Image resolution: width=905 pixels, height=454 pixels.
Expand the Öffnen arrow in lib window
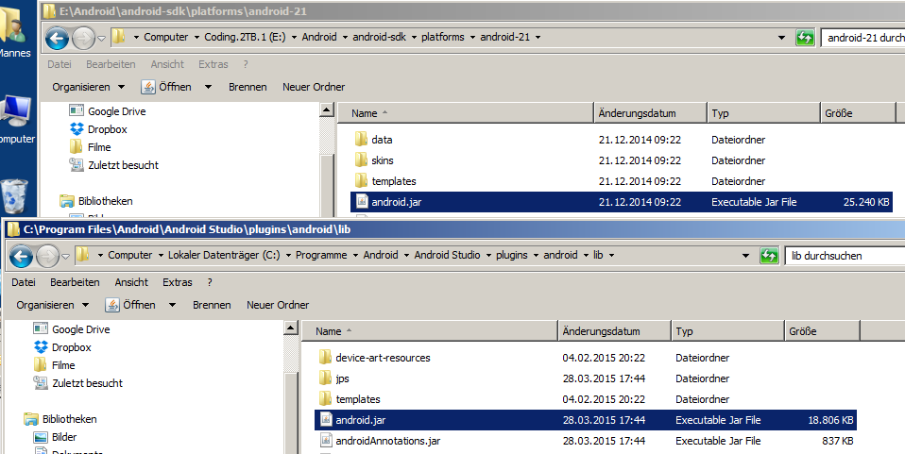[x=172, y=305]
